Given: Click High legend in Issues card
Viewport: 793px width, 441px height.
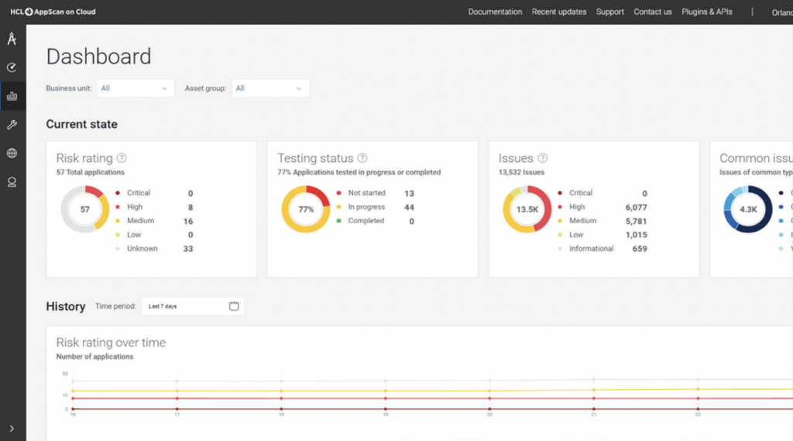Looking at the screenshot, I should (x=576, y=207).
